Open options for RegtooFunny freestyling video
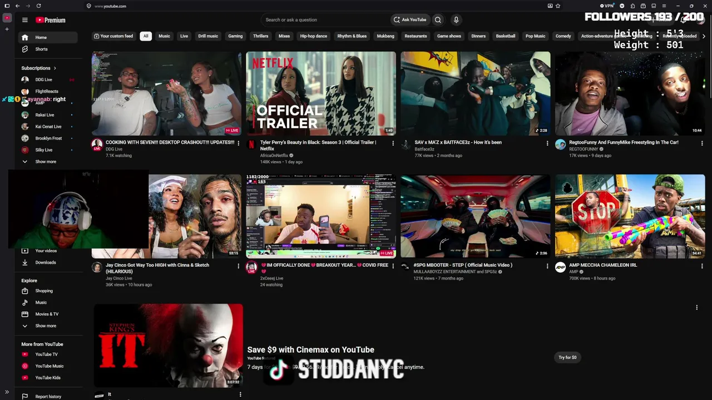 [x=702, y=143]
